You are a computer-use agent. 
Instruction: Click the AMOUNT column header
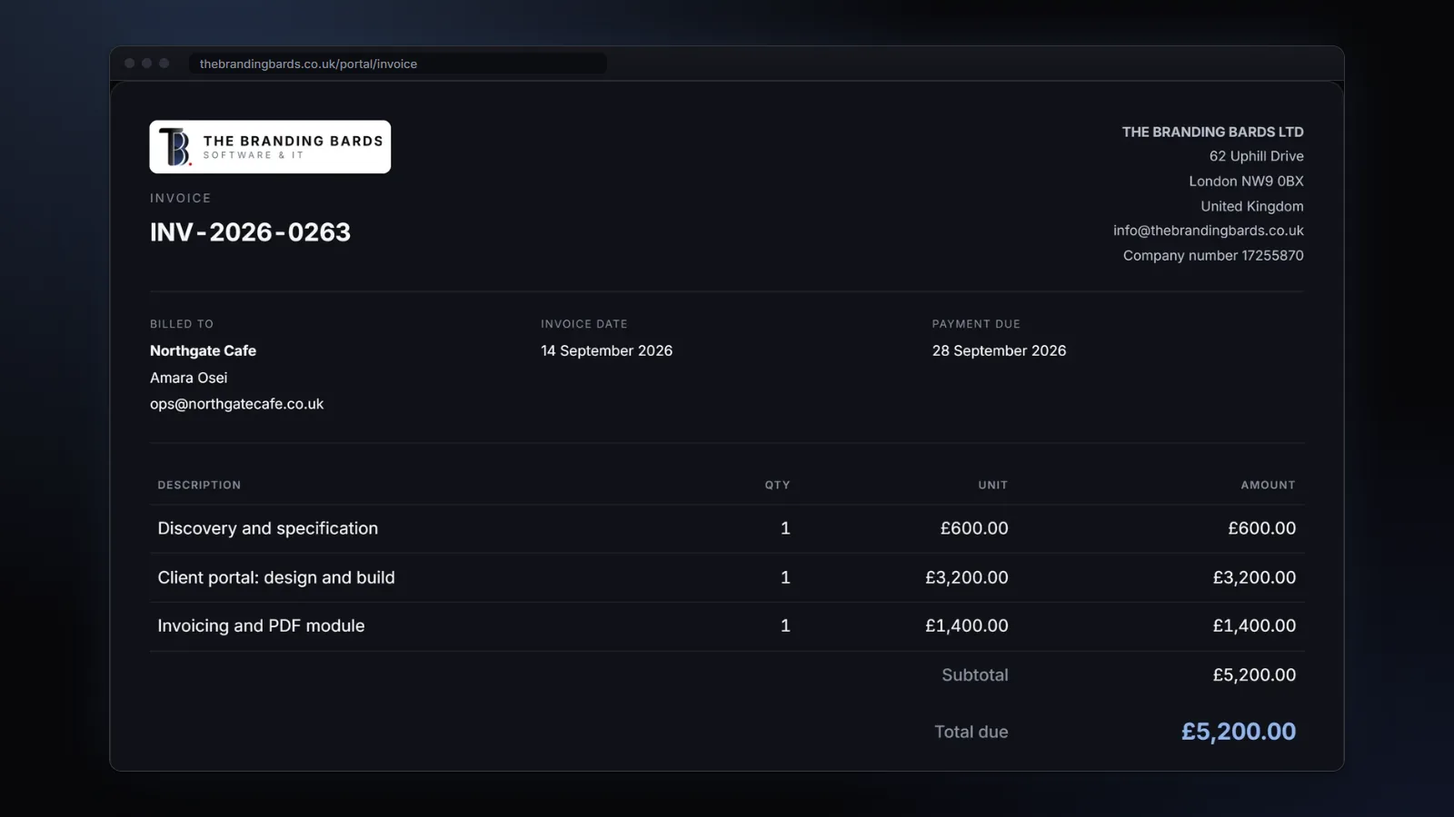1268,485
